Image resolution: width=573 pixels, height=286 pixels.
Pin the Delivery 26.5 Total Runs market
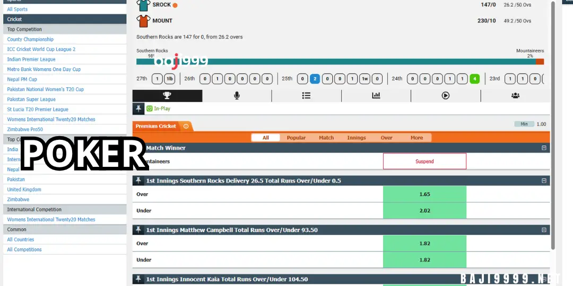click(138, 180)
